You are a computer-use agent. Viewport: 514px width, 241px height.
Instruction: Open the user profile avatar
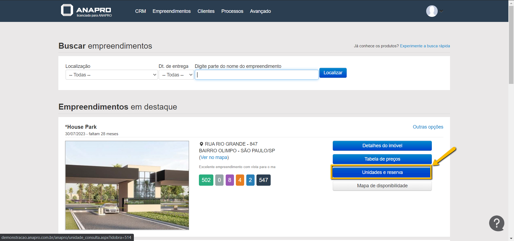pyautogui.click(x=432, y=11)
